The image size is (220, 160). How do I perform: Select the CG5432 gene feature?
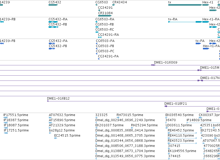(x=53, y=5)
